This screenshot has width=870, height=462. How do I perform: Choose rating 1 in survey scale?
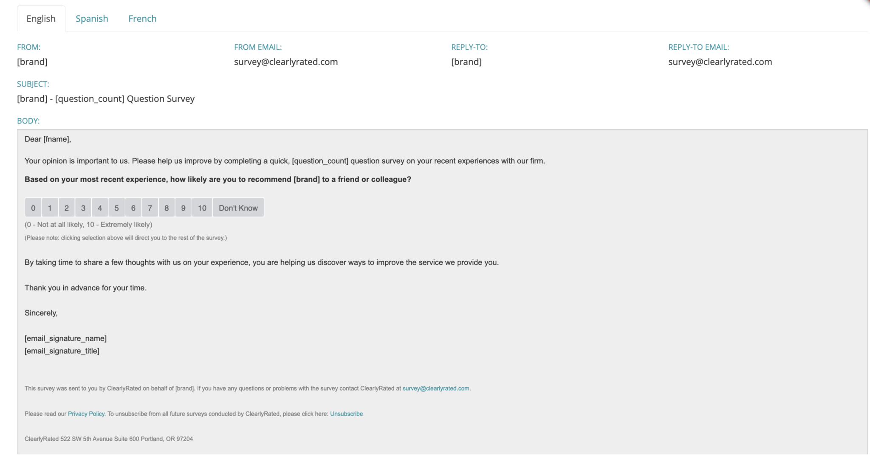[x=50, y=208]
